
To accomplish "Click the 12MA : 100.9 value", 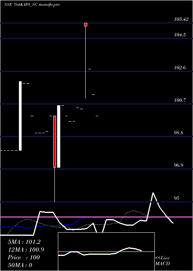I will [26, 250].
